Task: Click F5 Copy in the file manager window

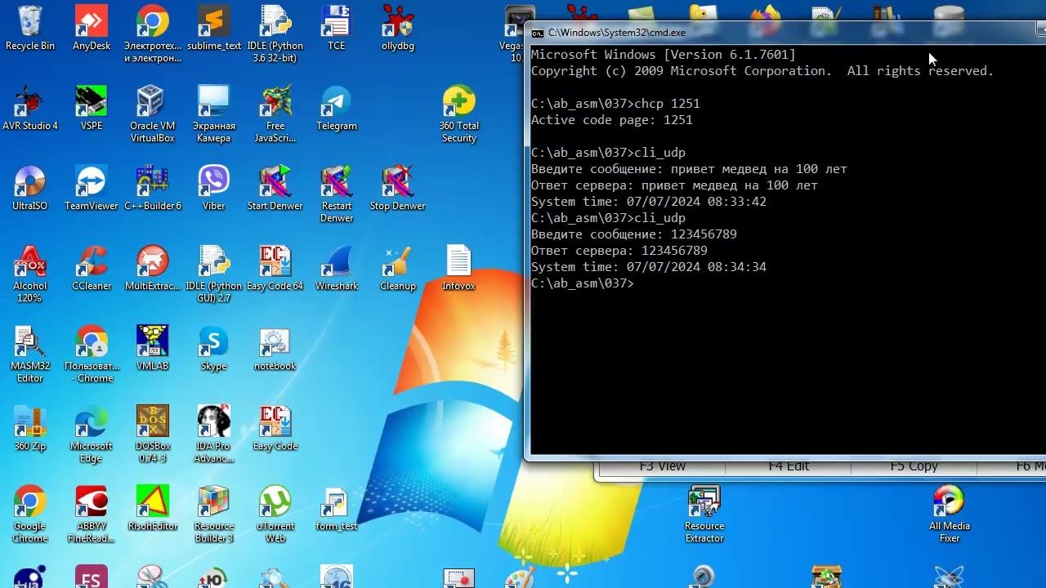Action: [x=914, y=465]
